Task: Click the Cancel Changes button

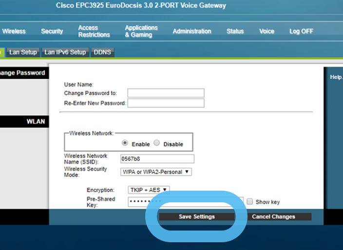Action: pyautogui.click(x=273, y=216)
